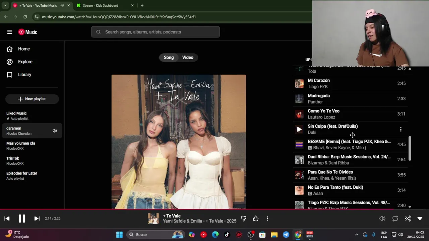
Task: Click the + Te Vale album artwork
Action: [179, 142]
